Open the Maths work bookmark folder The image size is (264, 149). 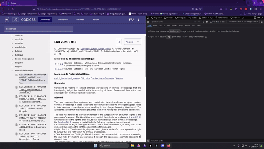[65, 14]
